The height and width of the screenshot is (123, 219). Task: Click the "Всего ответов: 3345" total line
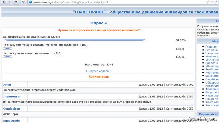tap(99, 65)
